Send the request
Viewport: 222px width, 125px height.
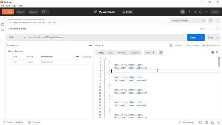(x=193, y=37)
